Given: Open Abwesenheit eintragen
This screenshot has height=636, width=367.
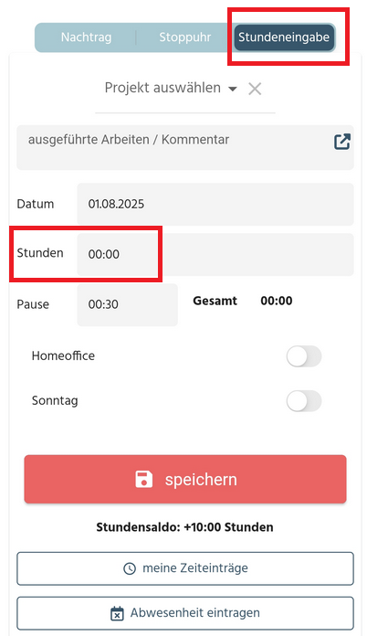Looking at the screenshot, I should [185, 613].
